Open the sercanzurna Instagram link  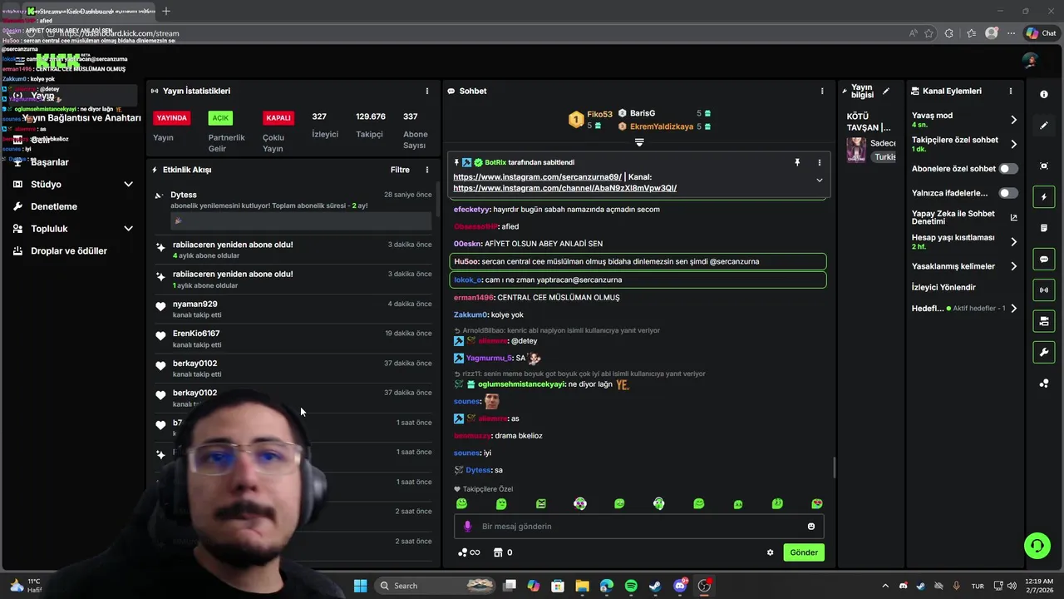point(537,177)
